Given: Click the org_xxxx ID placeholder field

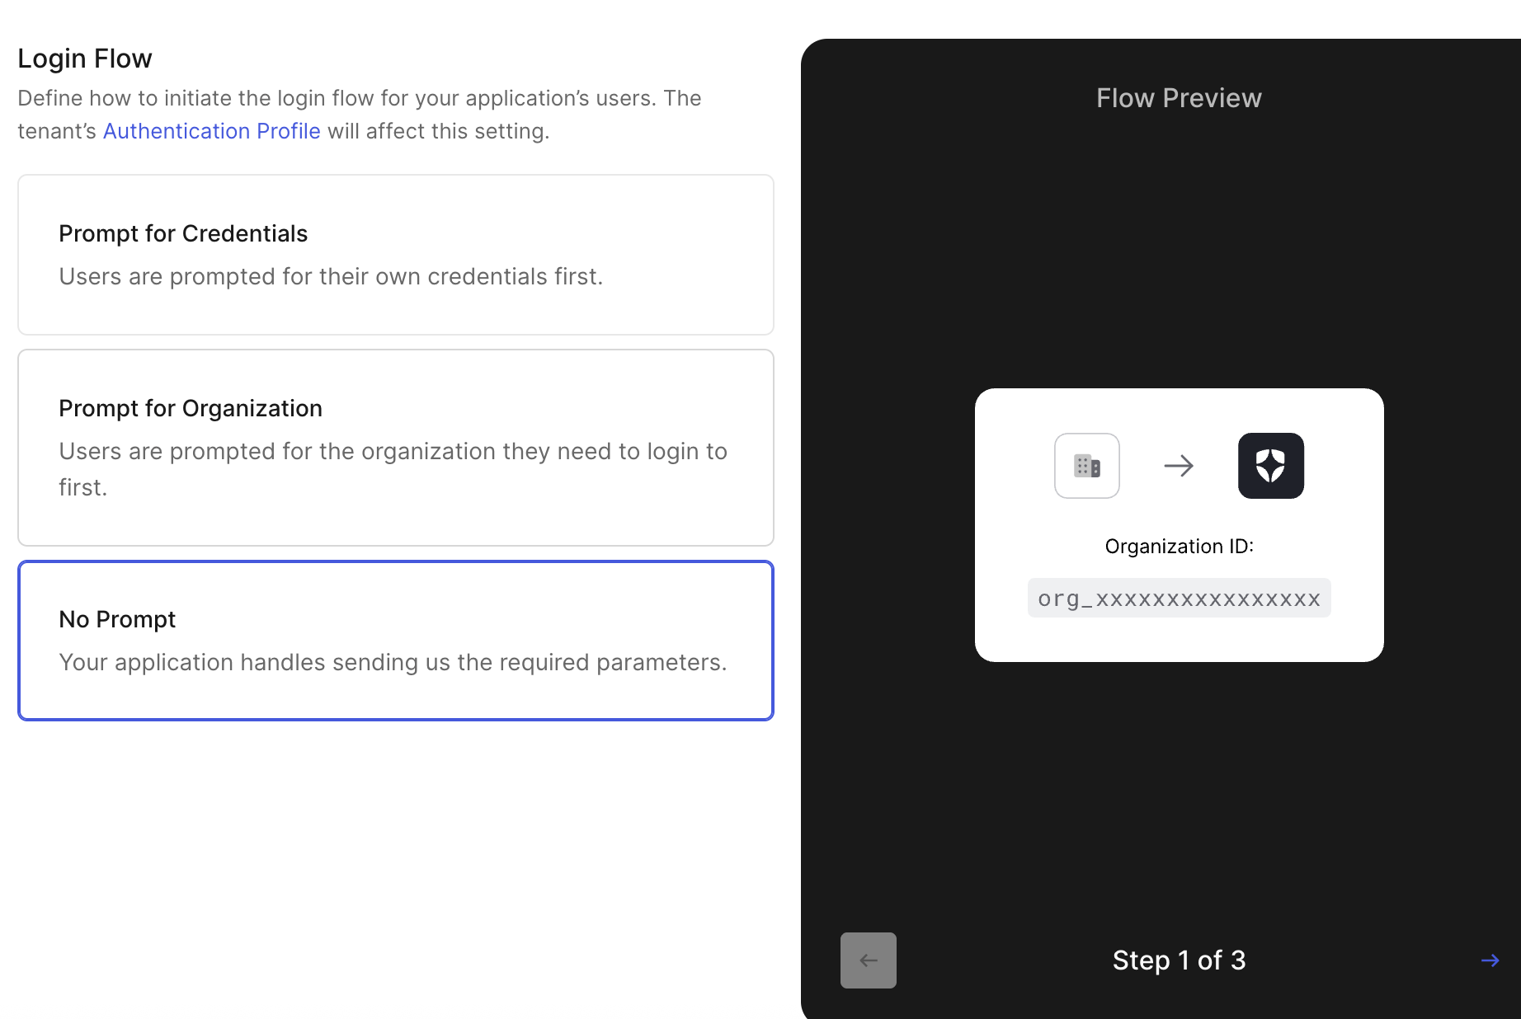Looking at the screenshot, I should [1179, 599].
